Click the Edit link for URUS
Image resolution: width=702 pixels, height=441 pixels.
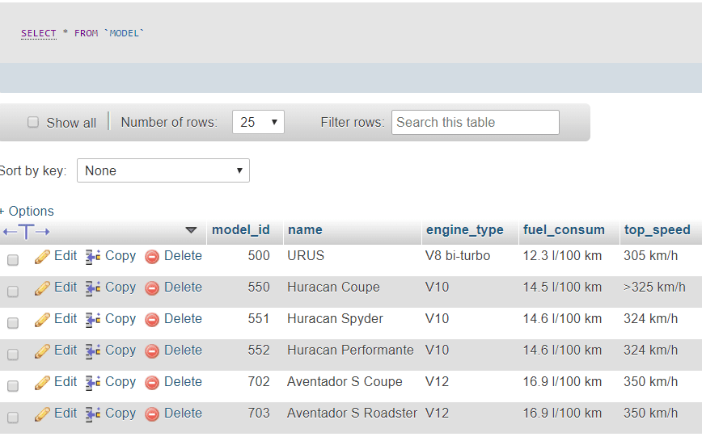point(66,256)
